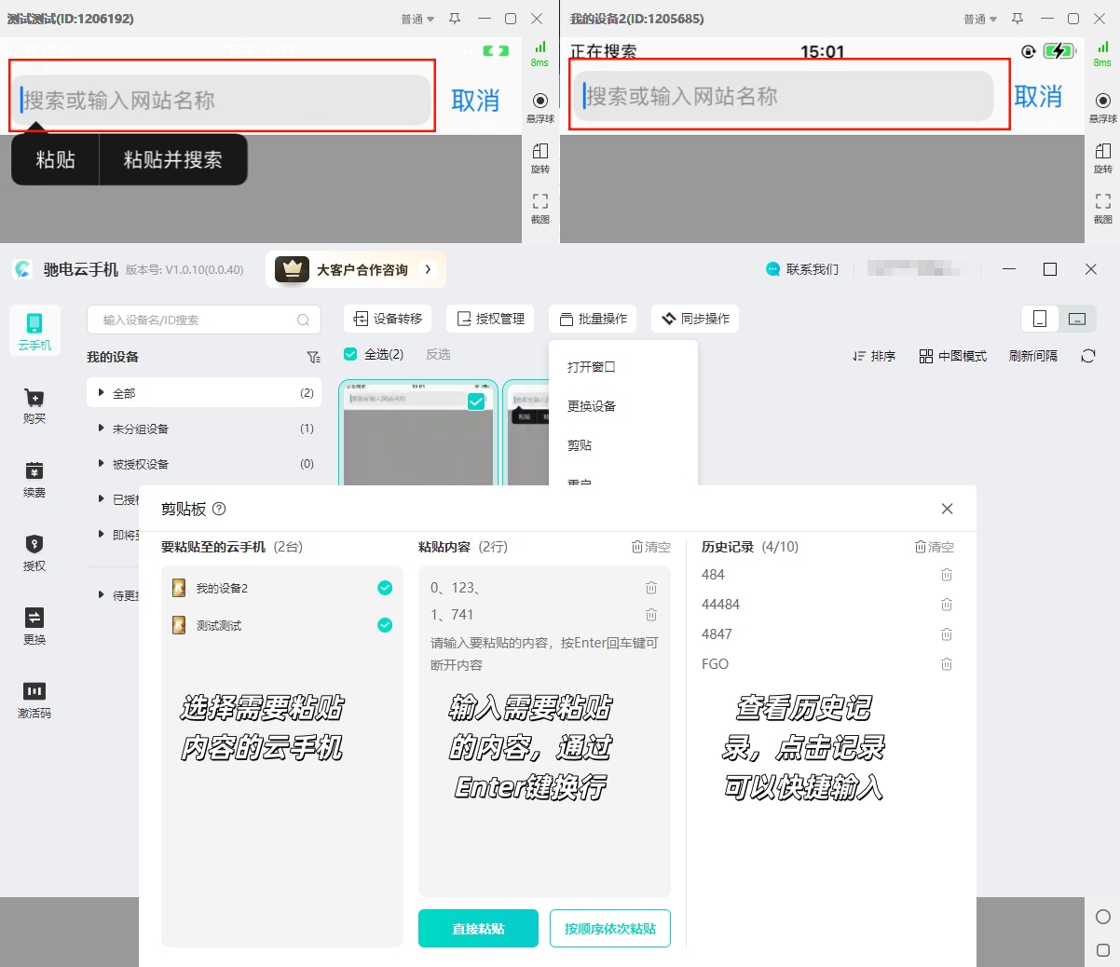Toggle the 全选(2) checkbox

350,354
